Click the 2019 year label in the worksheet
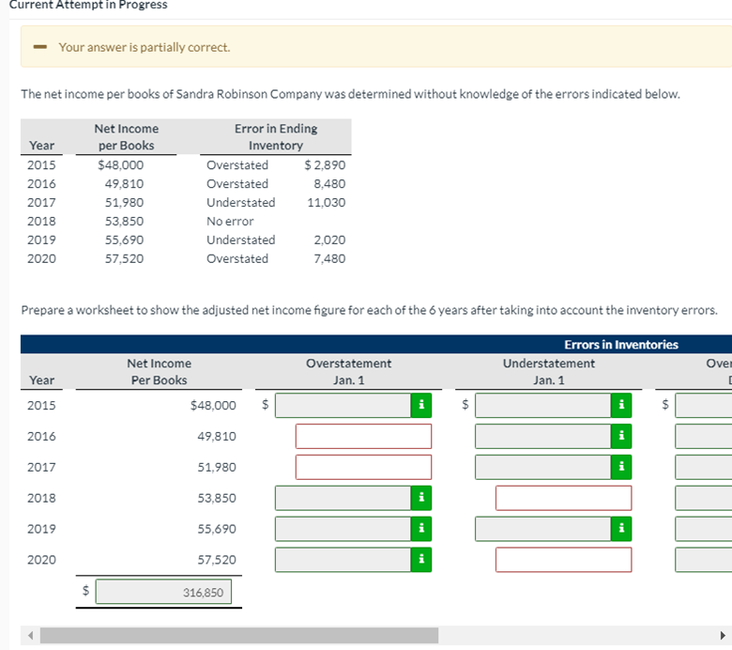 pos(41,529)
